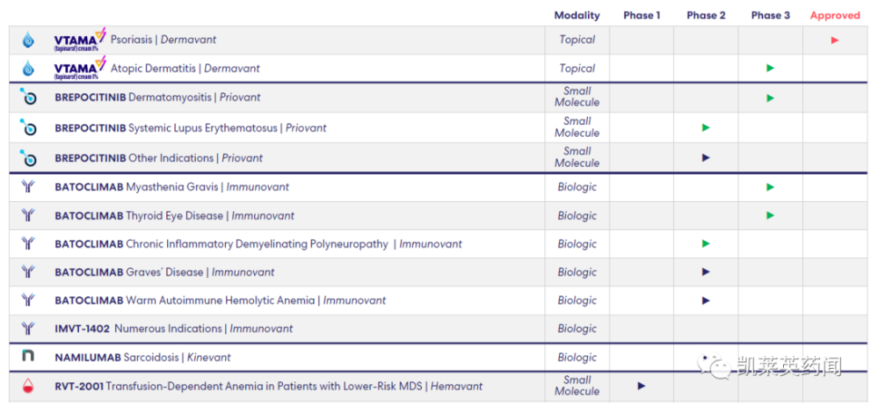Open the BREPOCITINIB Other Indications entry
Screen dimensions: 871x405
[159, 159]
